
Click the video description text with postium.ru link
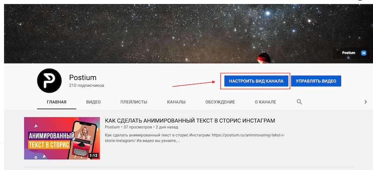click(x=195, y=138)
